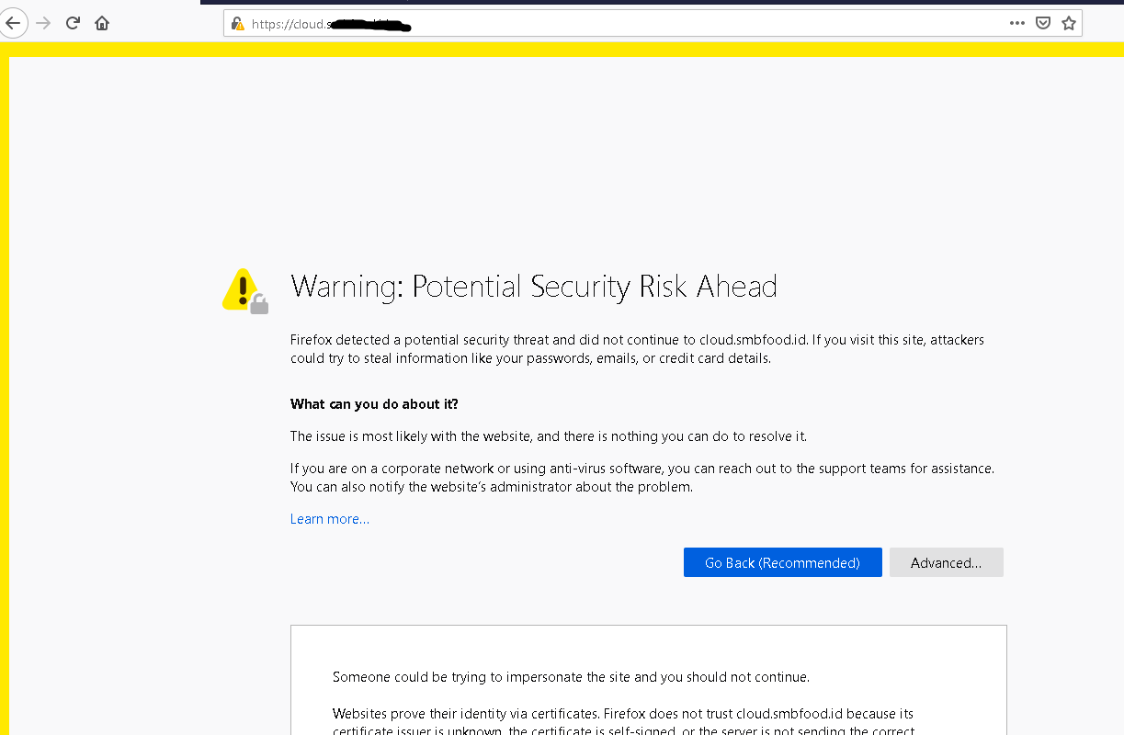
Task: Choose Go Back (Recommended)
Action: pyautogui.click(x=783, y=562)
